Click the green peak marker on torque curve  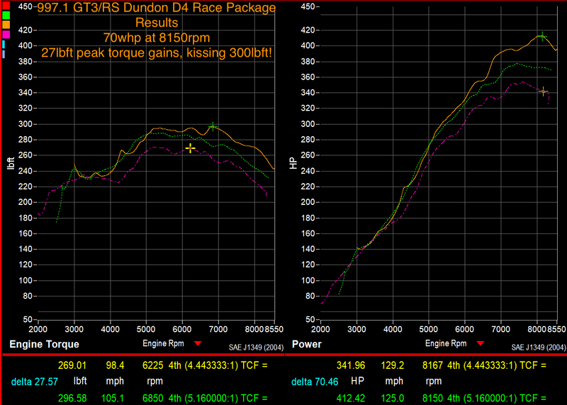click(x=212, y=127)
